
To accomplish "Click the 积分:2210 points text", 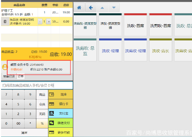I will (x=37, y=70).
